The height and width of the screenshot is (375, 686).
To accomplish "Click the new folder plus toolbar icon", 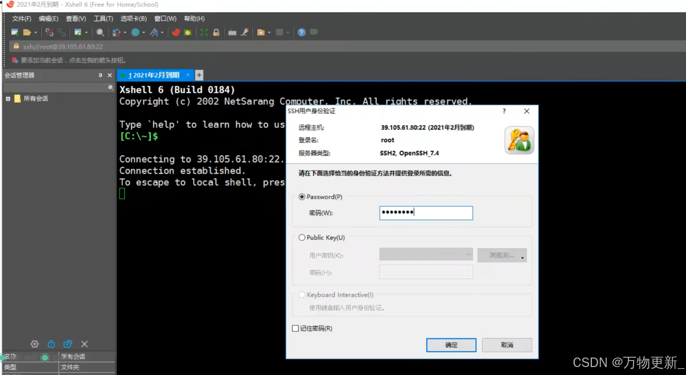I will [x=261, y=32].
